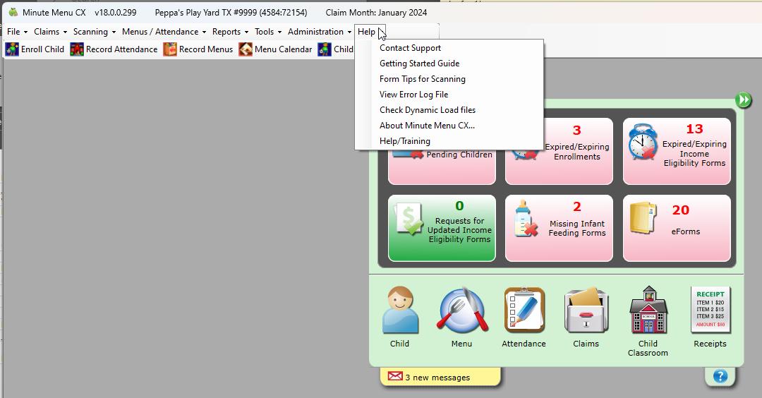
Task: Open the Menu plate and fork icon
Action: tap(461, 310)
